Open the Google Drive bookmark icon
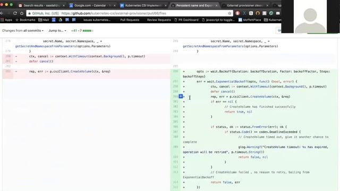This screenshot has width=340, height=191. (61, 20)
